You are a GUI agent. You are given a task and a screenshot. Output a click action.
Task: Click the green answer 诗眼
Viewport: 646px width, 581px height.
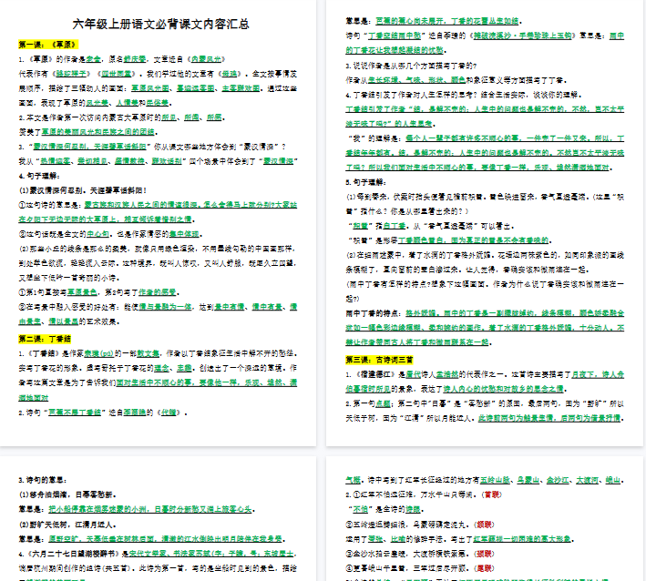point(413,509)
